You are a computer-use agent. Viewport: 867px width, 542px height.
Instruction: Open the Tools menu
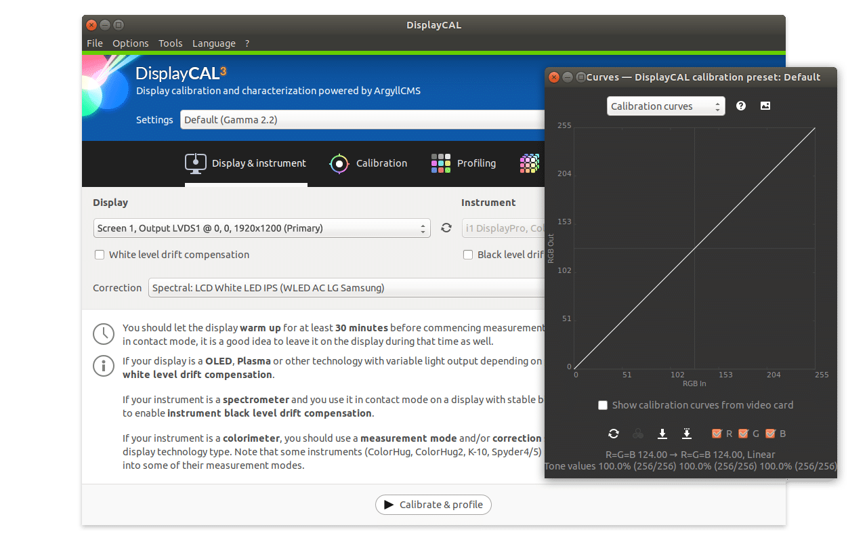pos(171,43)
